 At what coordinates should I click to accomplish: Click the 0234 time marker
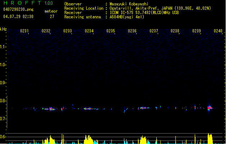(89, 31)
